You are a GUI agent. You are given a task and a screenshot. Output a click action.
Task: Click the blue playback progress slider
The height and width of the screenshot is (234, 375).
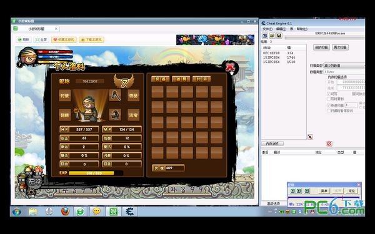(324, 197)
